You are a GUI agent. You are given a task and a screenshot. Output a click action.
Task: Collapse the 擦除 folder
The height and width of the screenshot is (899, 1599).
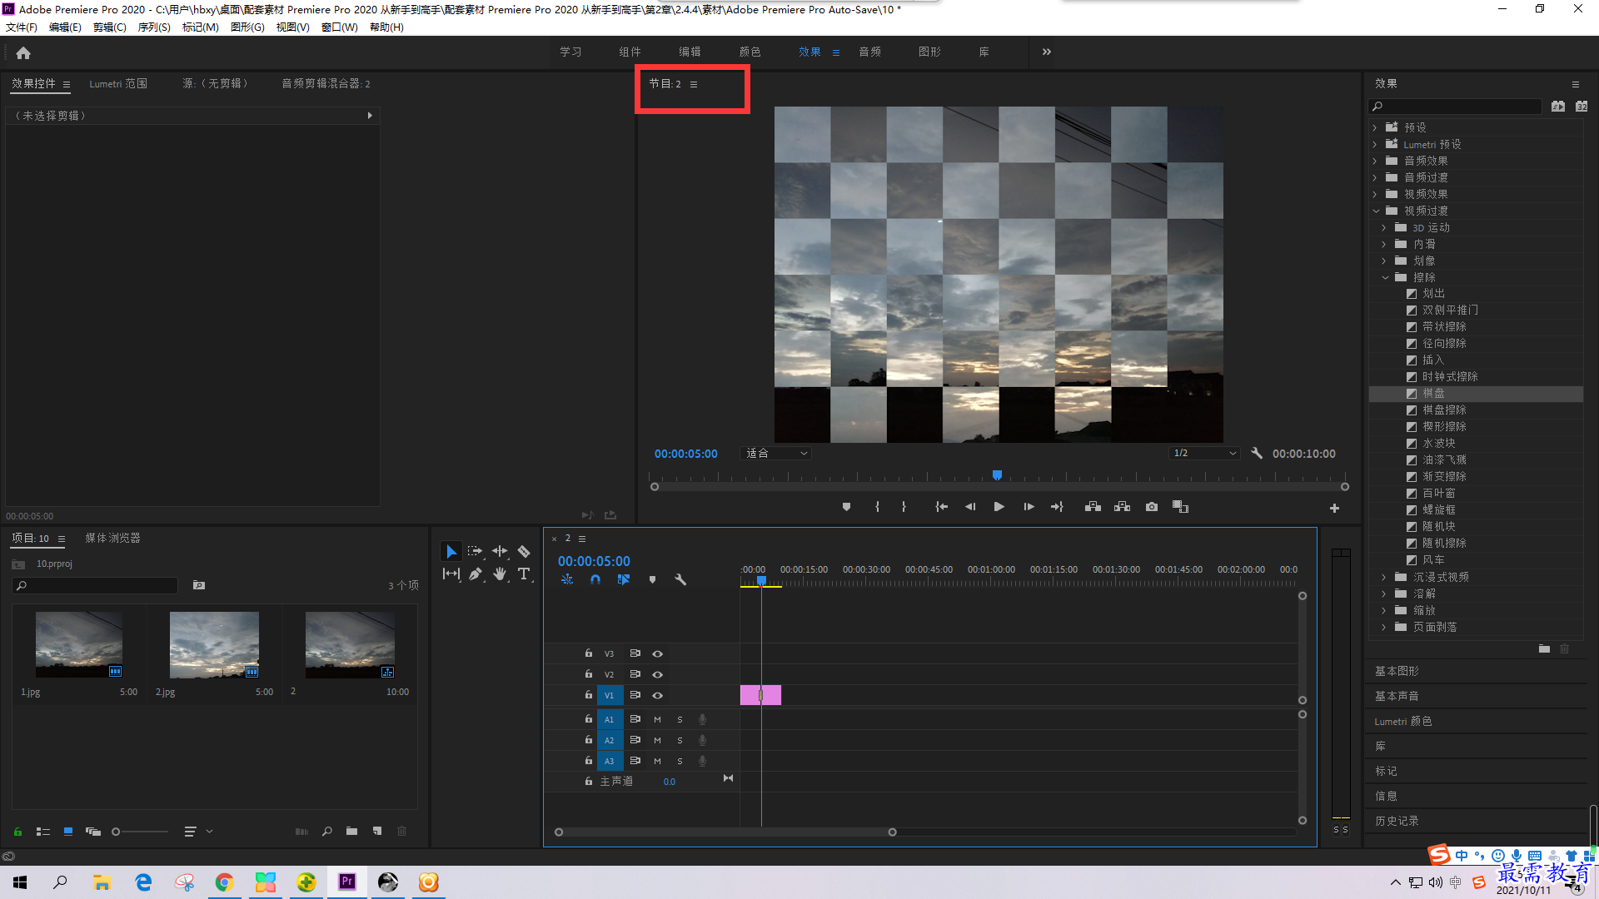[x=1386, y=277]
